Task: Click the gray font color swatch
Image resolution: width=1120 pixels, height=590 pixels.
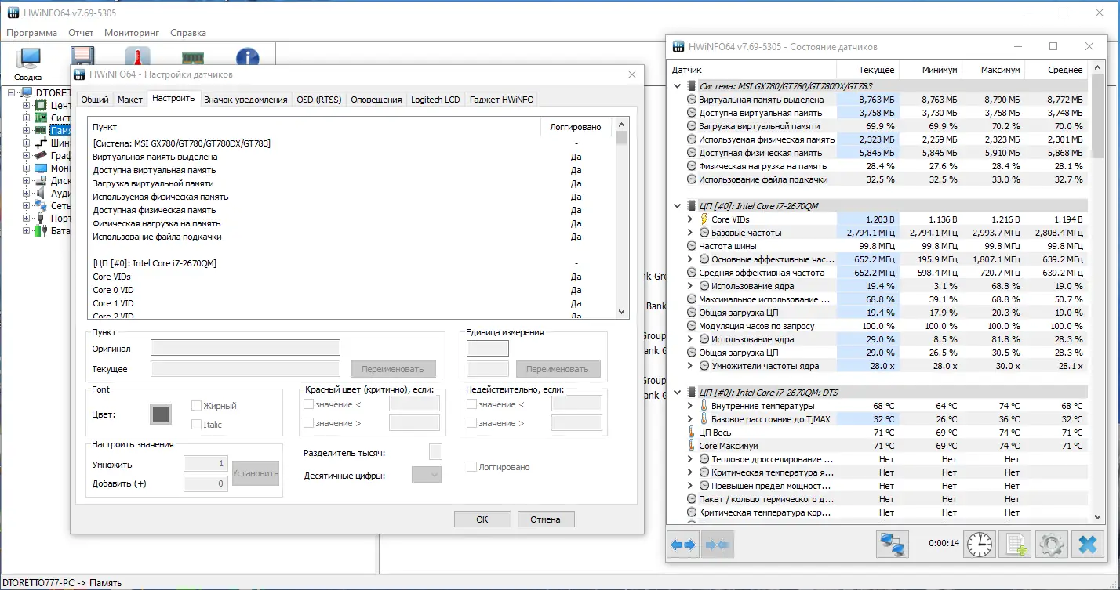Action: tap(161, 414)
